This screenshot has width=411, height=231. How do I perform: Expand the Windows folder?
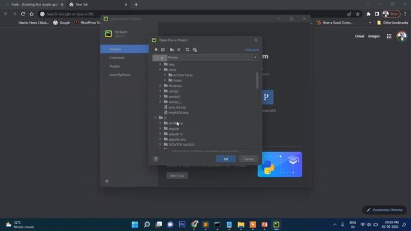click(160, 85)
